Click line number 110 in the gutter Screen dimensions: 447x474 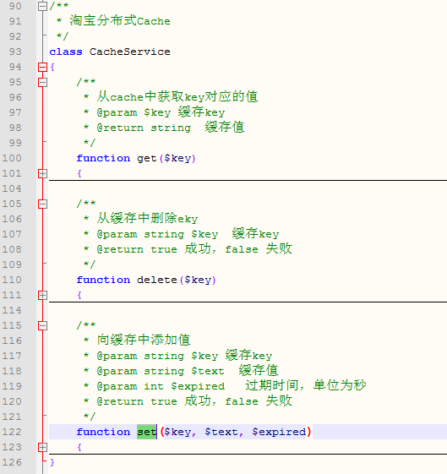(x=12, y=280)
